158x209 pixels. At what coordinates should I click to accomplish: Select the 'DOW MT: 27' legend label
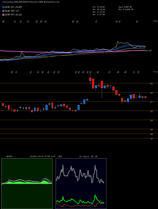tap(11, 11)
